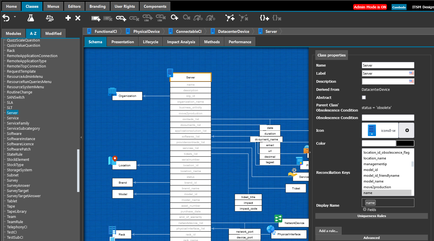Toggle the Abstract checkbox
The height and width of the screenshot is (241, 434).
click(364, 97)
